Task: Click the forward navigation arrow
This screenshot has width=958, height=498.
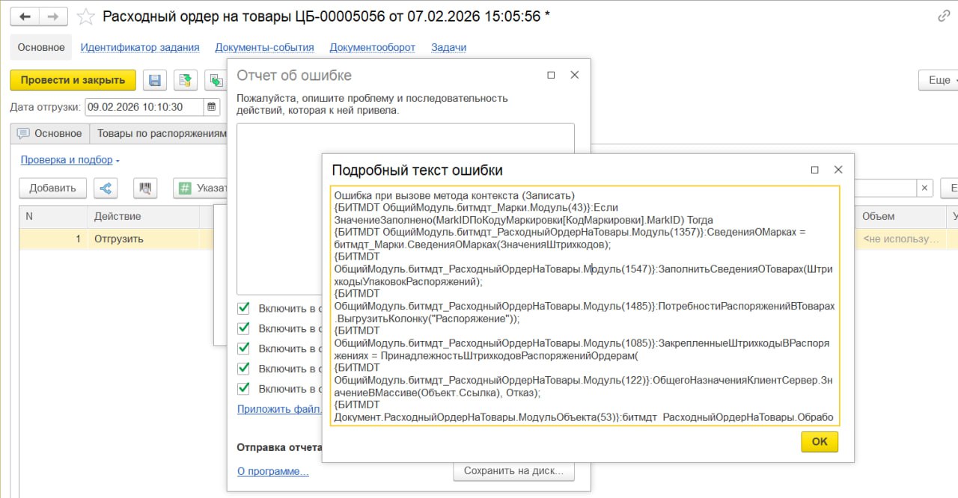Action: tap(52, 16)
